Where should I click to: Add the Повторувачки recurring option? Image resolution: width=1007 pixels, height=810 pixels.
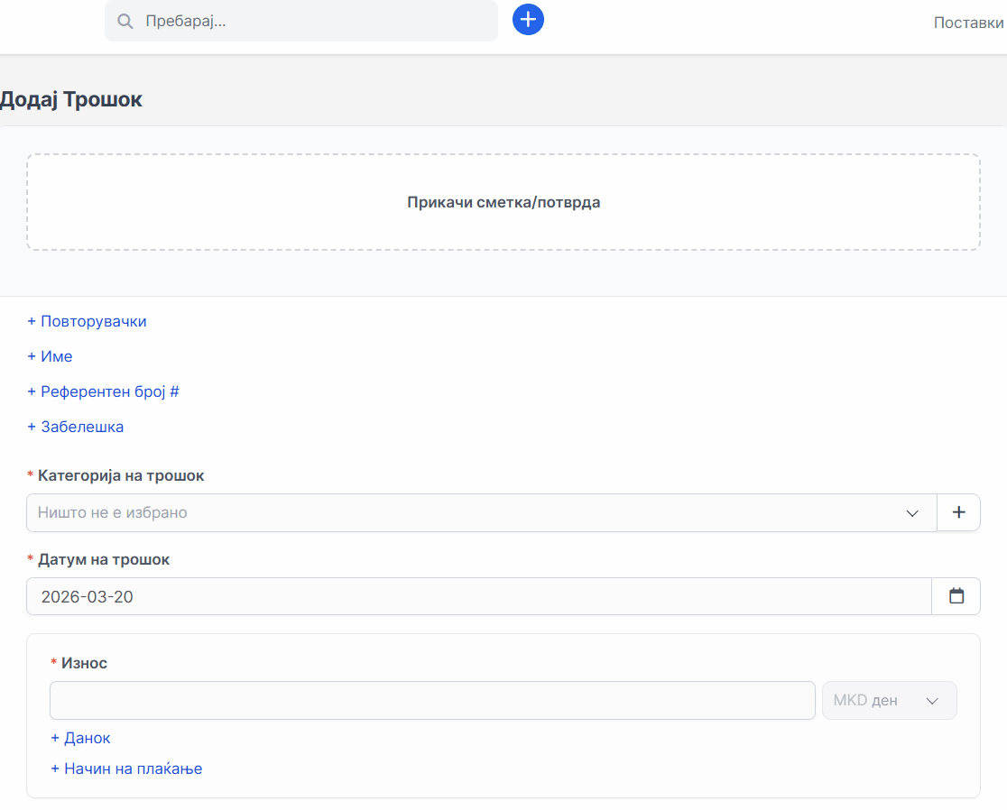coord(87,321)
